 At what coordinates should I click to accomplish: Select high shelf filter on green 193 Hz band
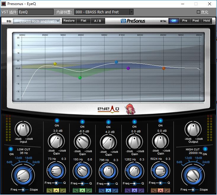pos(89,191)
